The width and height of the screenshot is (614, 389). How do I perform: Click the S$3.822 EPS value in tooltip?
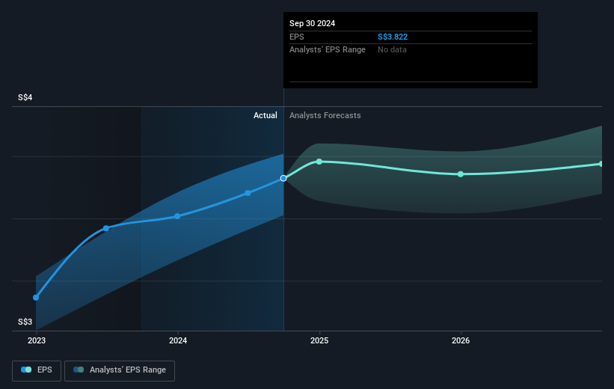click(393, 37)
